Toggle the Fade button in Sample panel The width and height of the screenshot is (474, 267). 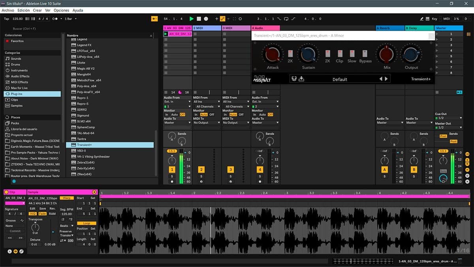[42, 214]
